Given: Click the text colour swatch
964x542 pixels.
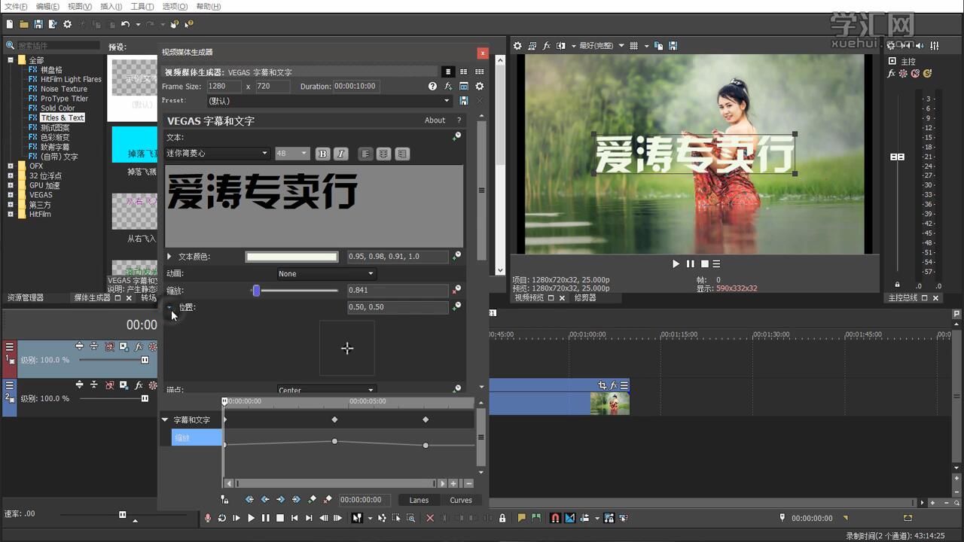Looking at the screenshot, I should click(x=294, y=257).
